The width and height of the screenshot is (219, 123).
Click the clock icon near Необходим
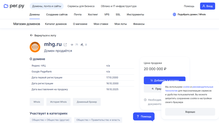click(x=145, y=100)
